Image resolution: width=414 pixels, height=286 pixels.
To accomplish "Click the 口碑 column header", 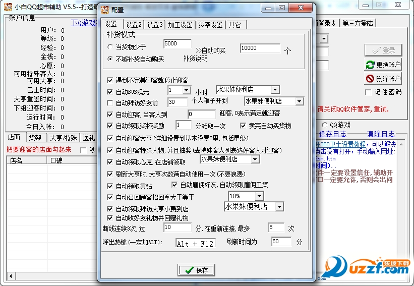I will click(x=72, y=160).
